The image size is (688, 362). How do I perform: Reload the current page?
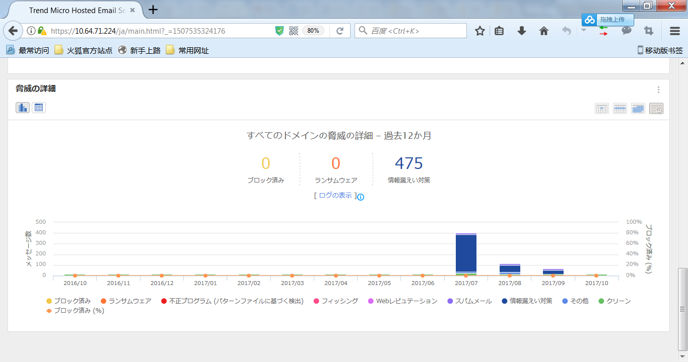pyautogui.click(x=340, y=31)
